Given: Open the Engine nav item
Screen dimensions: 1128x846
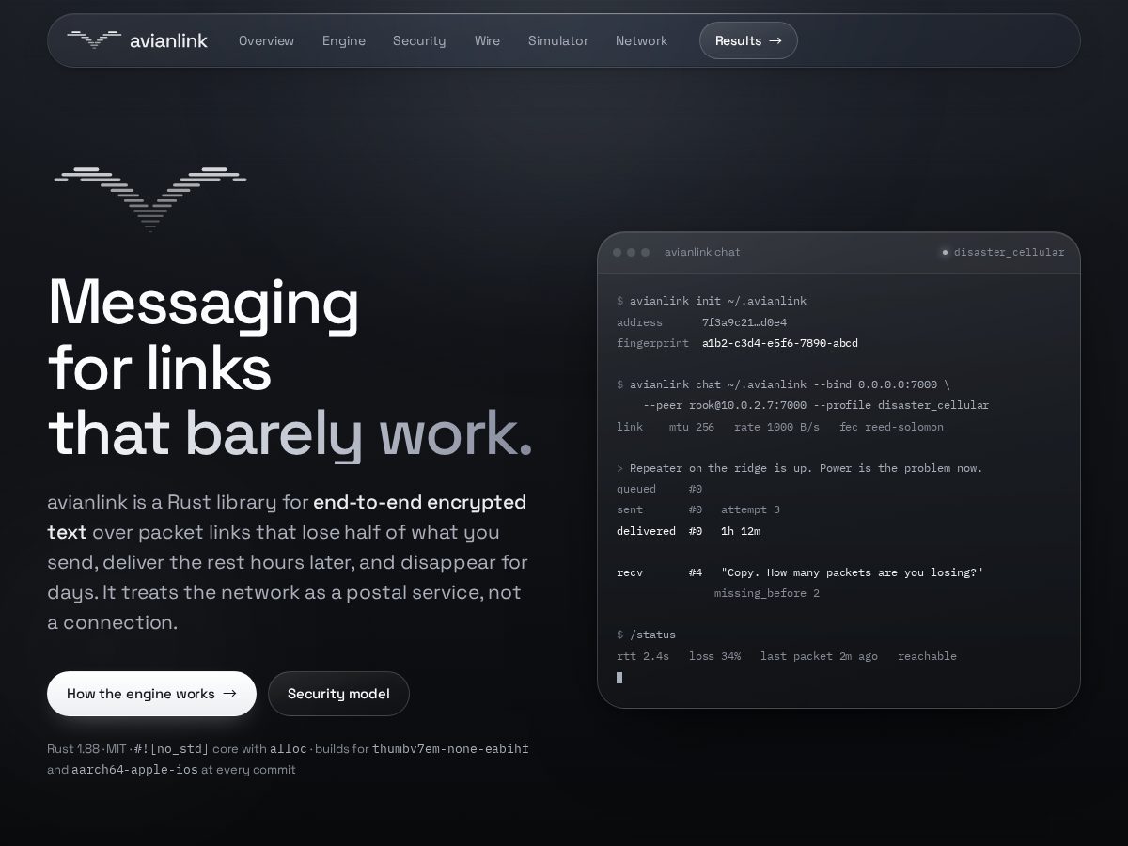Looking at the screenshot, I should tap(343, 40).
